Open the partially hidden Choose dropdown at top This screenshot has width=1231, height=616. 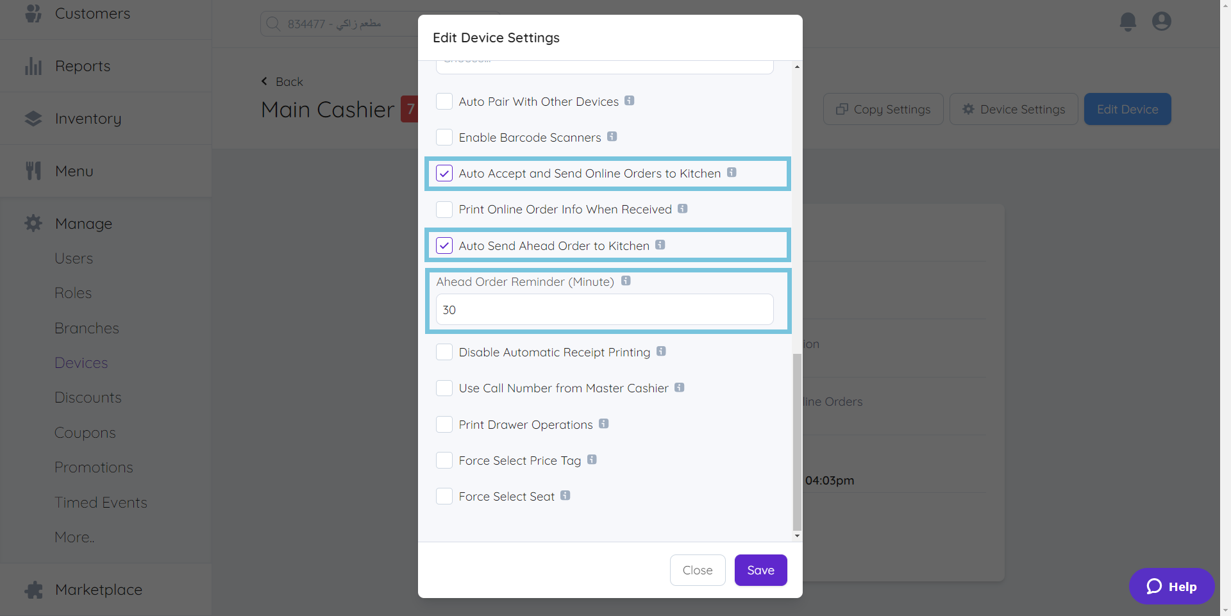(x=604, y=65)
